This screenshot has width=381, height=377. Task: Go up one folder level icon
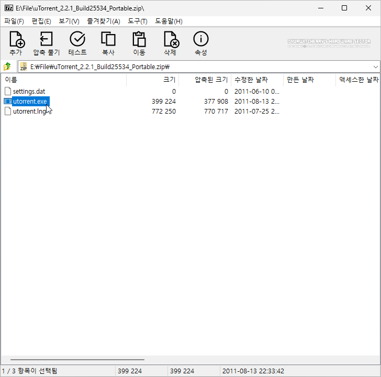coord(7,66)
